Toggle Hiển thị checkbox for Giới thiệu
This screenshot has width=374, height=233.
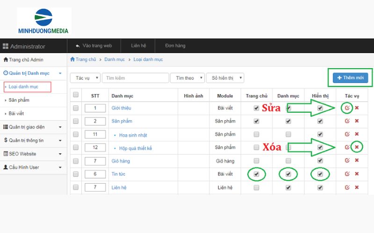point(320,108)
